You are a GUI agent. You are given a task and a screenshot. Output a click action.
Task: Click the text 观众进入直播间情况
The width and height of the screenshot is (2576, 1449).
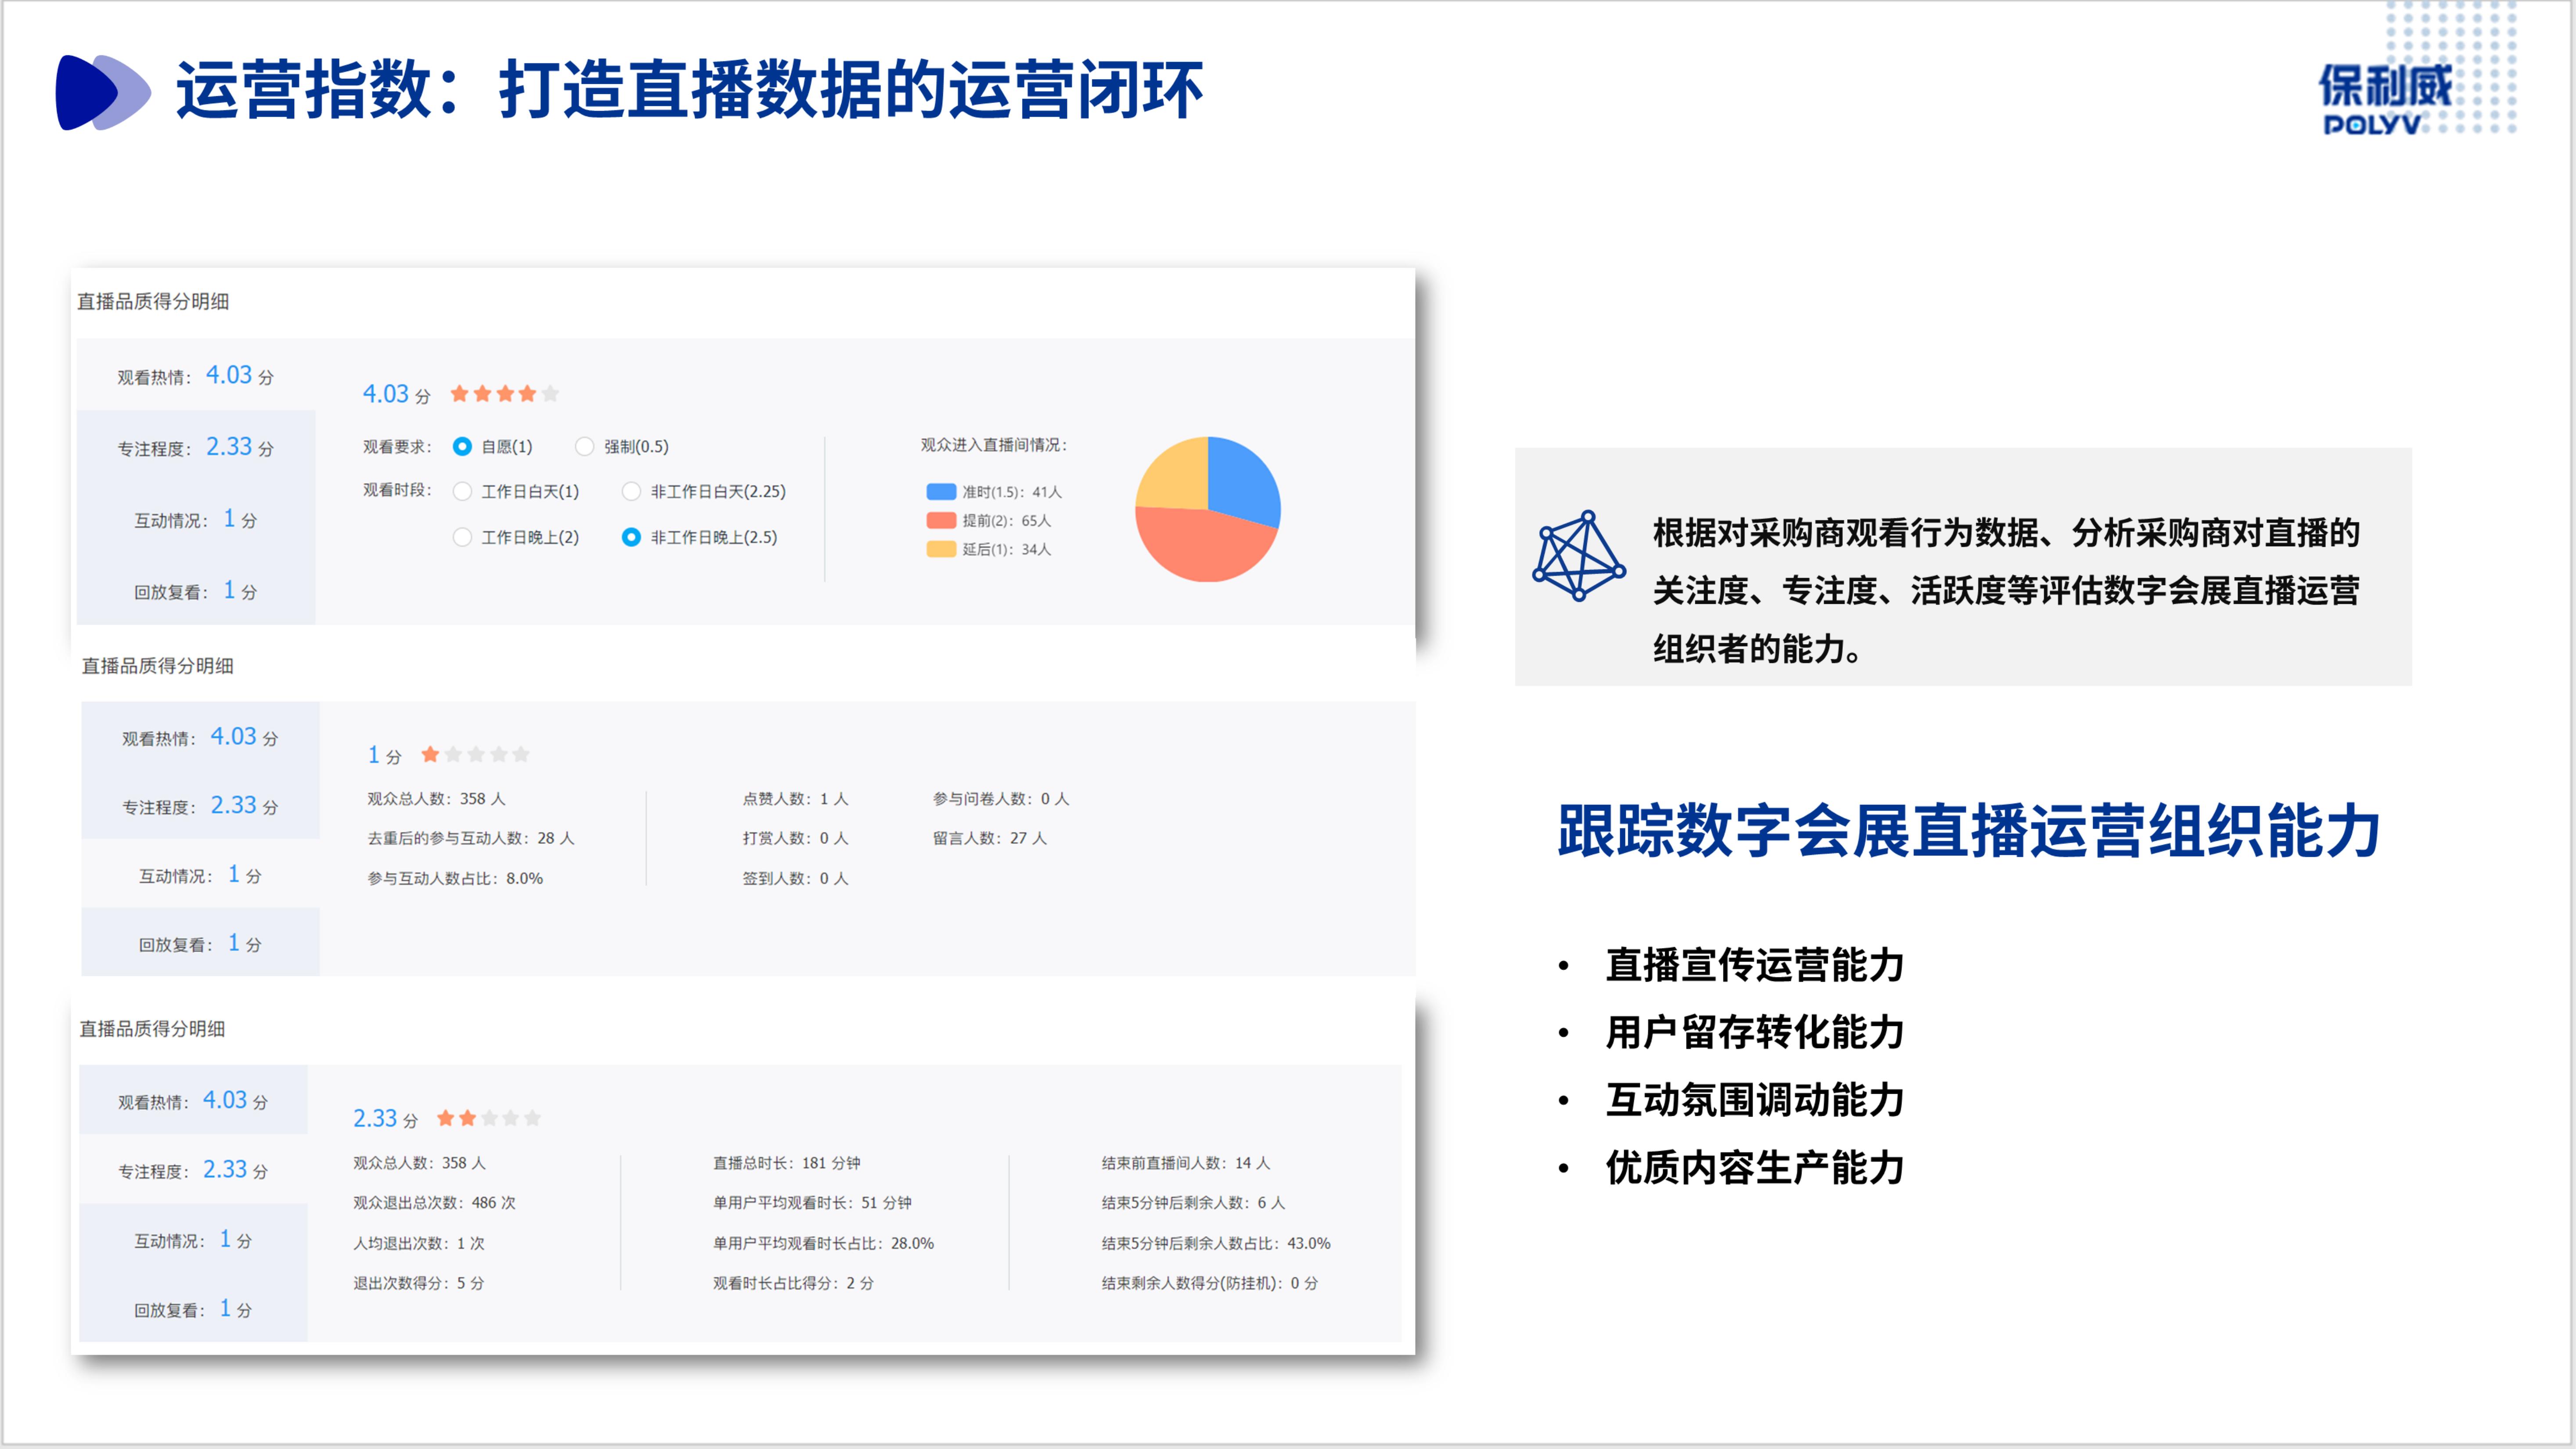click(x=993, y=445)
